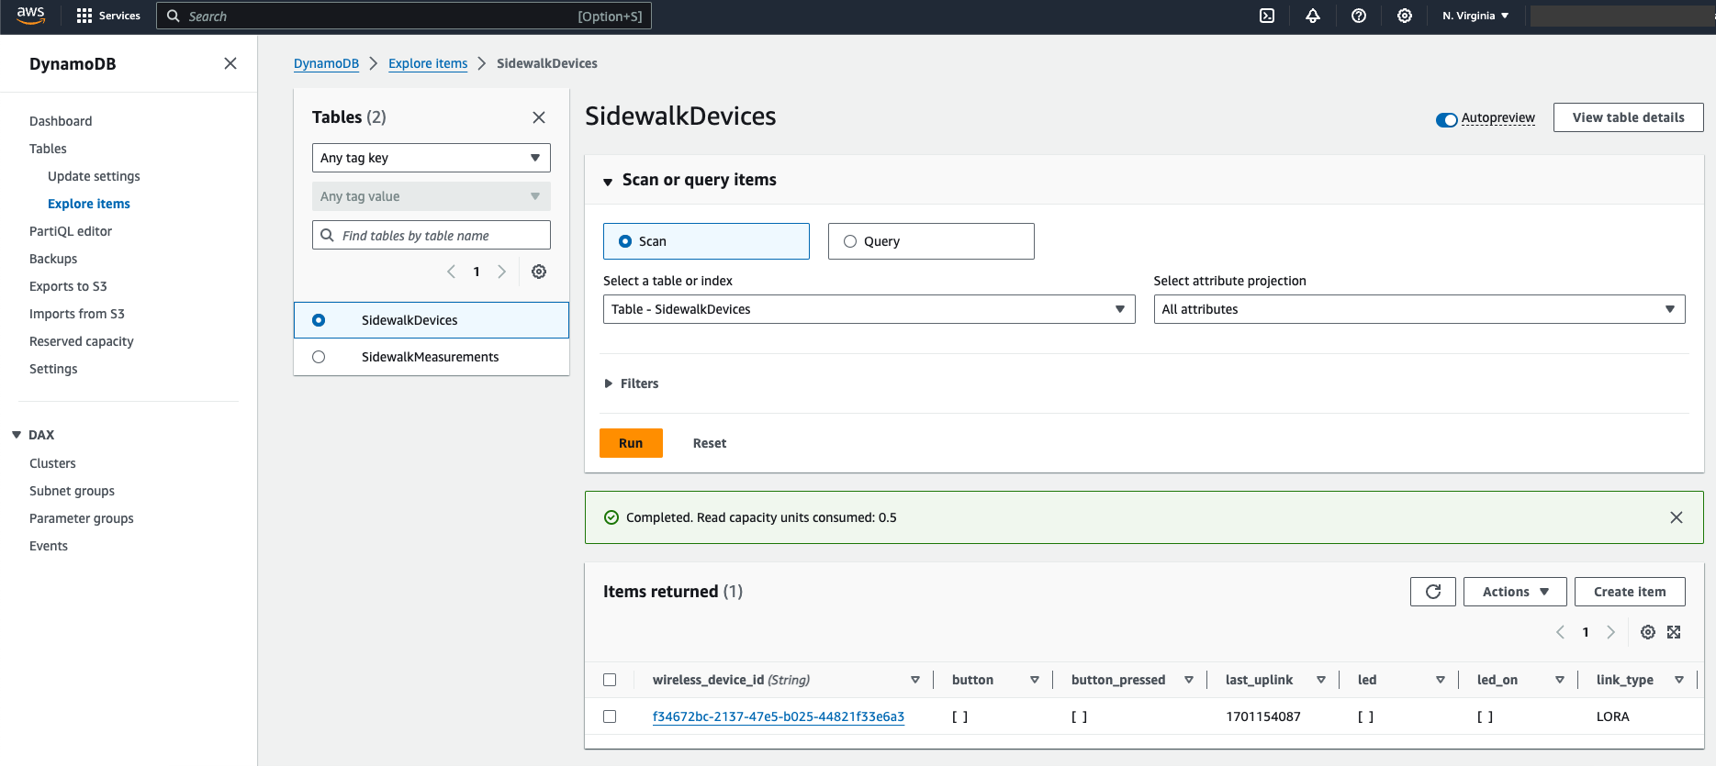Image resolution: width=1716 pixels, height=766 pixels.
Task: Open console settings gear in top bar
Action: (x=1405, y=16)
